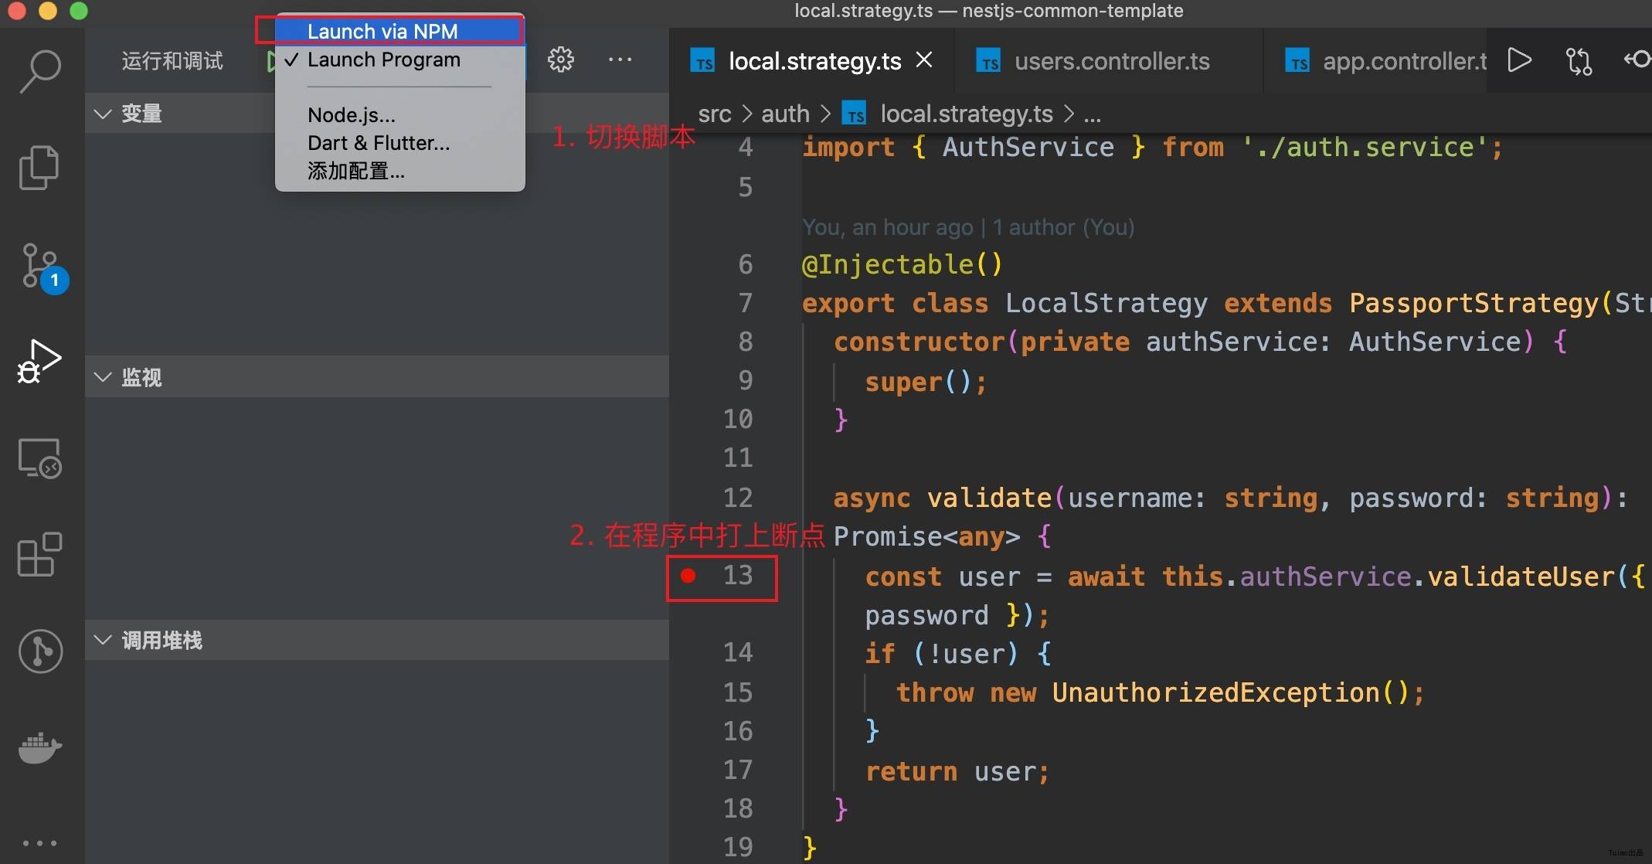Click the src breadcrumb segment
The height and width of the screenshot is (864, 1652).
(x=714, y=114)
